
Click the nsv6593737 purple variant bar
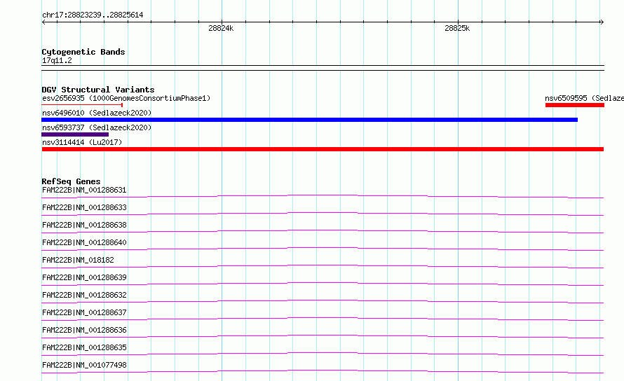(x=75, y=134)
